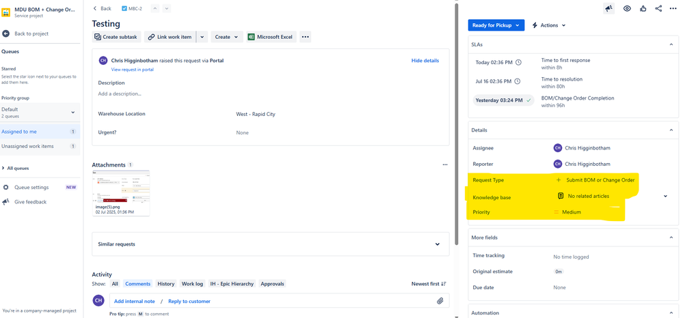Open the top-right more options ellipsis

tap(673, 8)
